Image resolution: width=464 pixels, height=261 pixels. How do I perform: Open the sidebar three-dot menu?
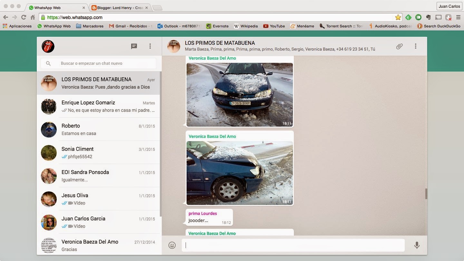point(150,46)
